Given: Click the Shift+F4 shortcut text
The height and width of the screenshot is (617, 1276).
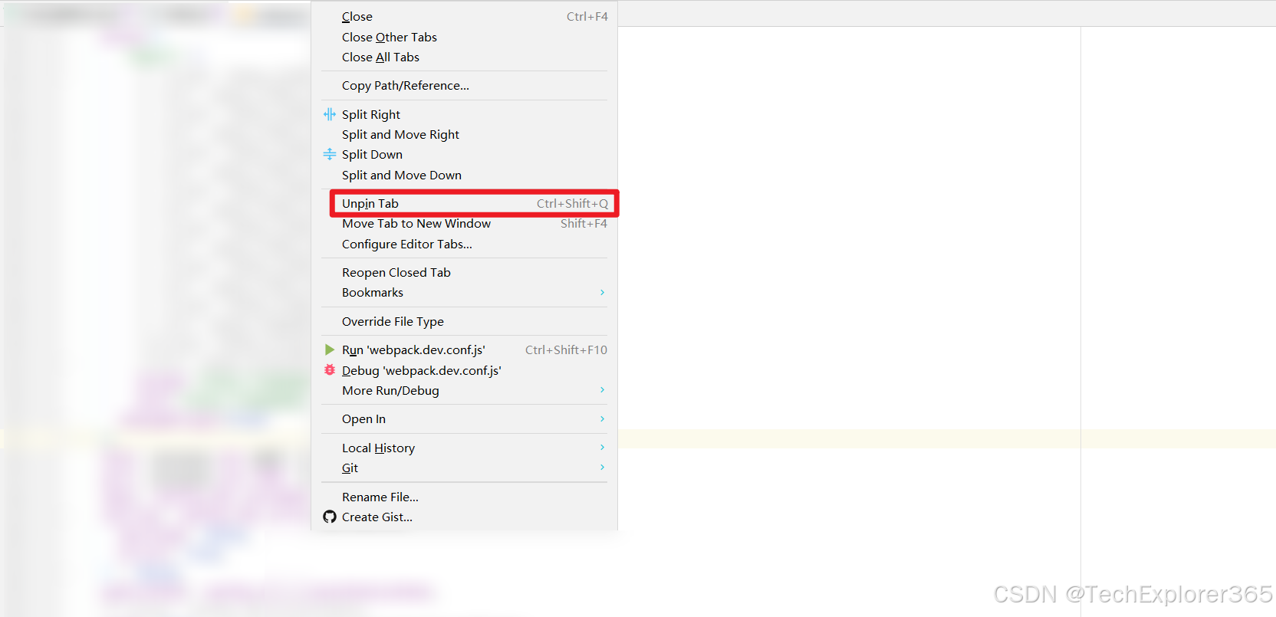Looking at the screenshot, I should 584,223.
